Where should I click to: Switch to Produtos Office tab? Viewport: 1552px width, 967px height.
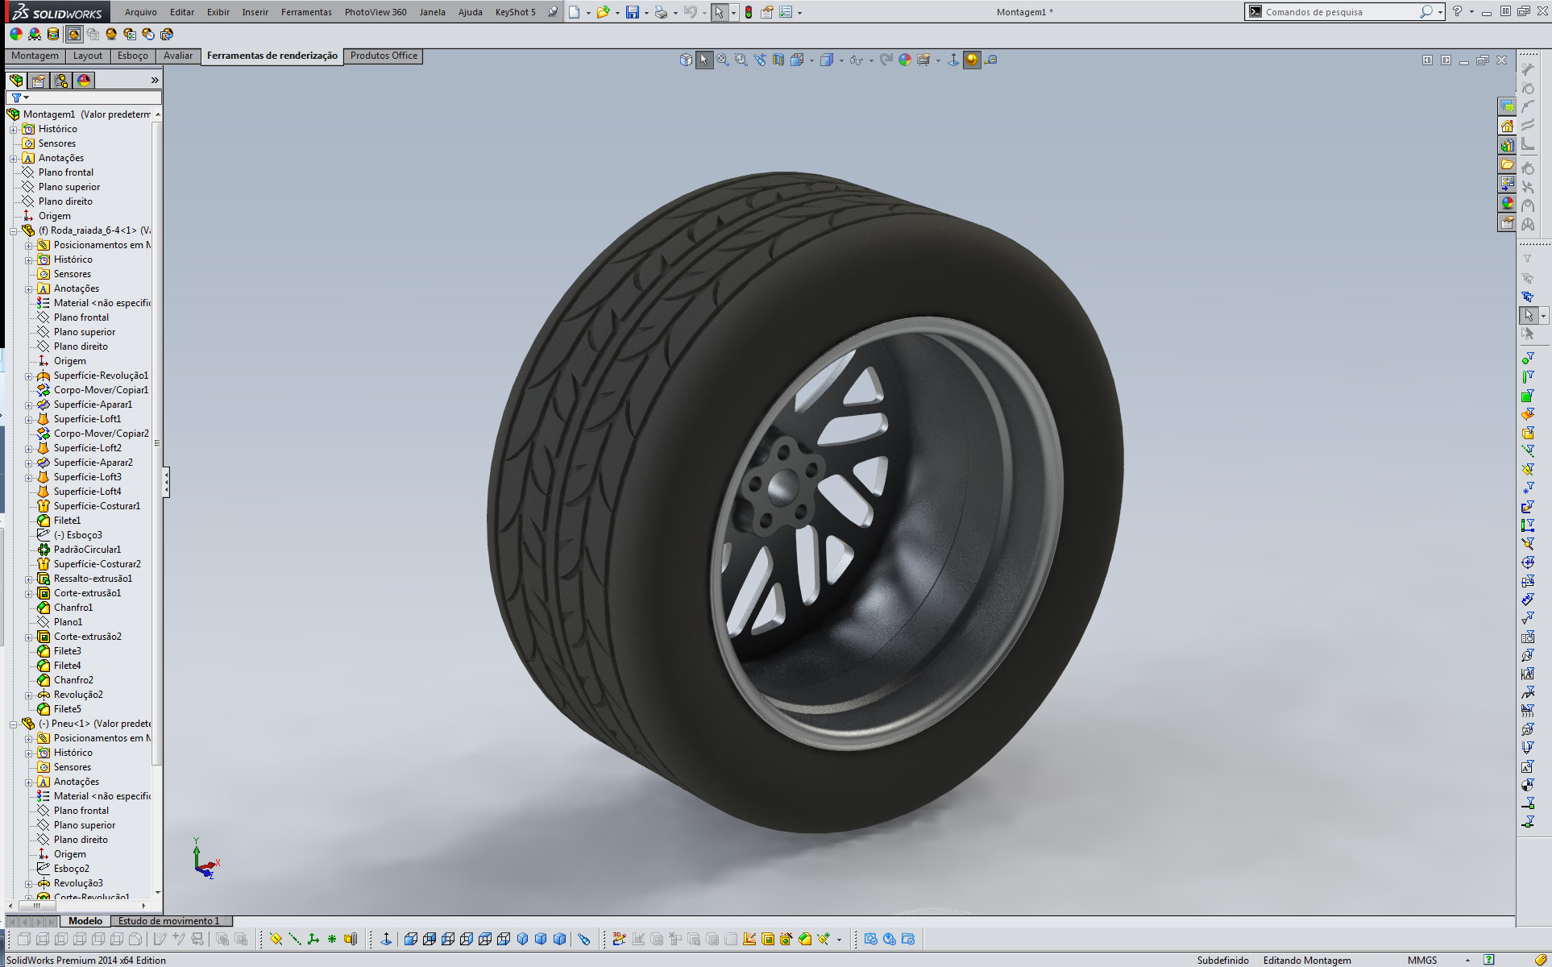point(384,56)
